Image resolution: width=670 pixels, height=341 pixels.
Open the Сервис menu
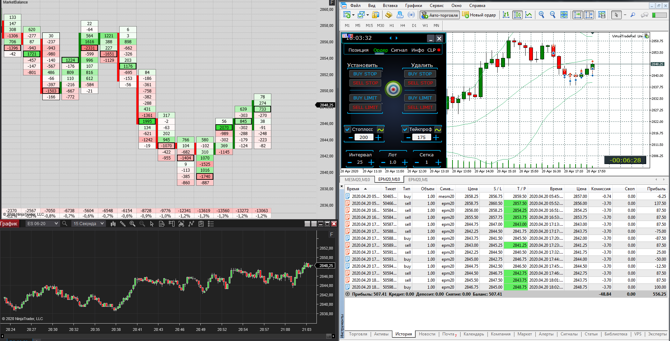(x=437, y=6)
